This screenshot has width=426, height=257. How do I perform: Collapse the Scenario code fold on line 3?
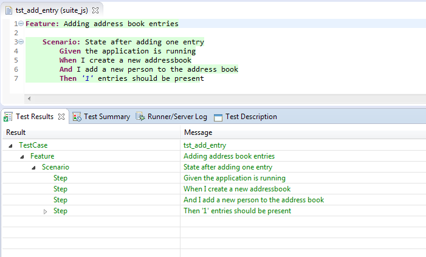pyautogui.click(x=20, y=42)
